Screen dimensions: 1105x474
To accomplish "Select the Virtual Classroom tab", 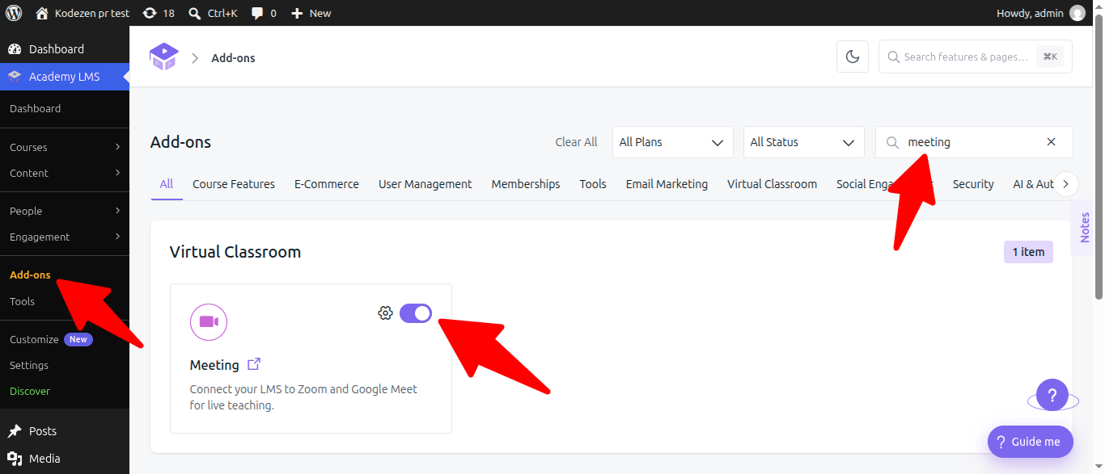I will [x=772, y=184].
